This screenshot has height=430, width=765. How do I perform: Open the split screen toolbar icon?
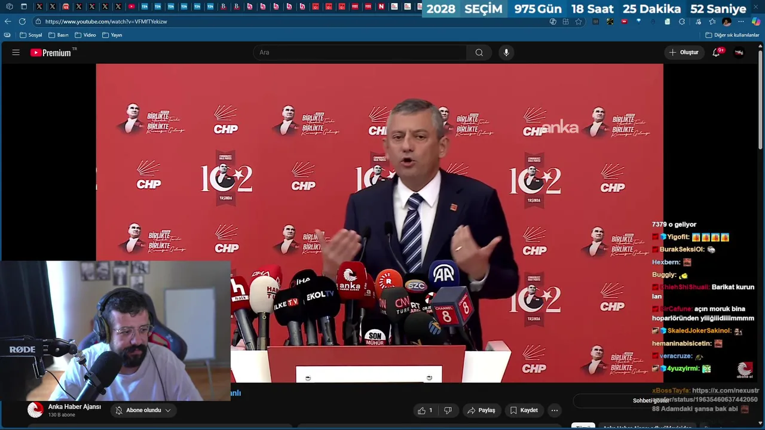pos(565,21)
